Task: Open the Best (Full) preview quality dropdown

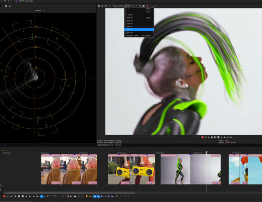Action: point(119,6)
